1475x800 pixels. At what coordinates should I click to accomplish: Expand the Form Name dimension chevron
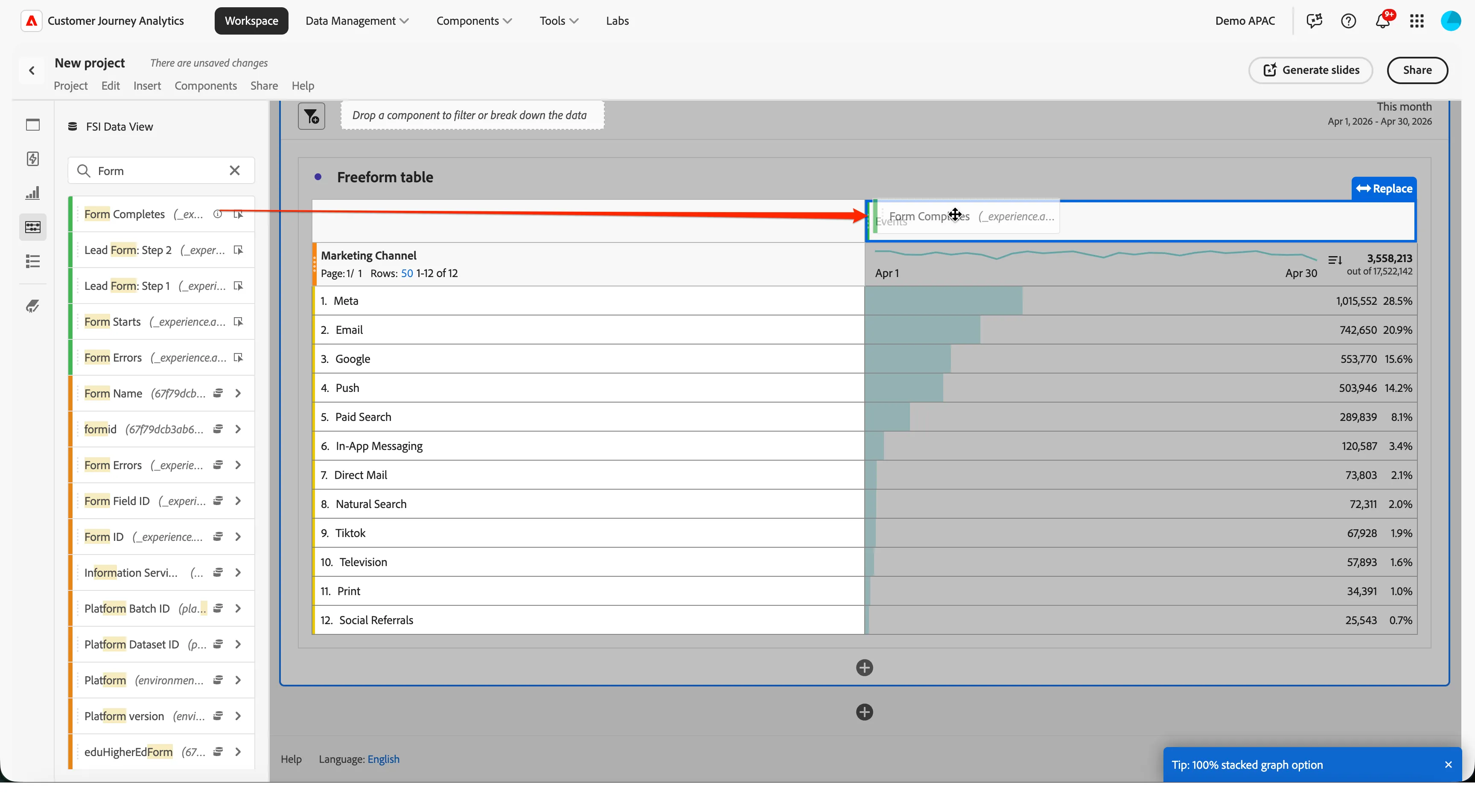click(238, 394)
